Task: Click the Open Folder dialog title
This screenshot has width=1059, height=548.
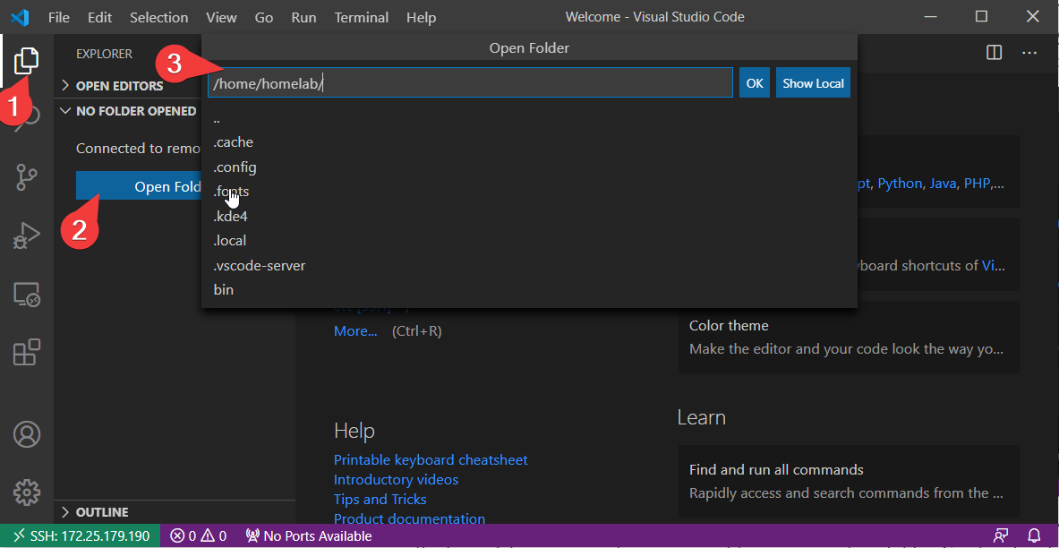Action: [530, 48]
